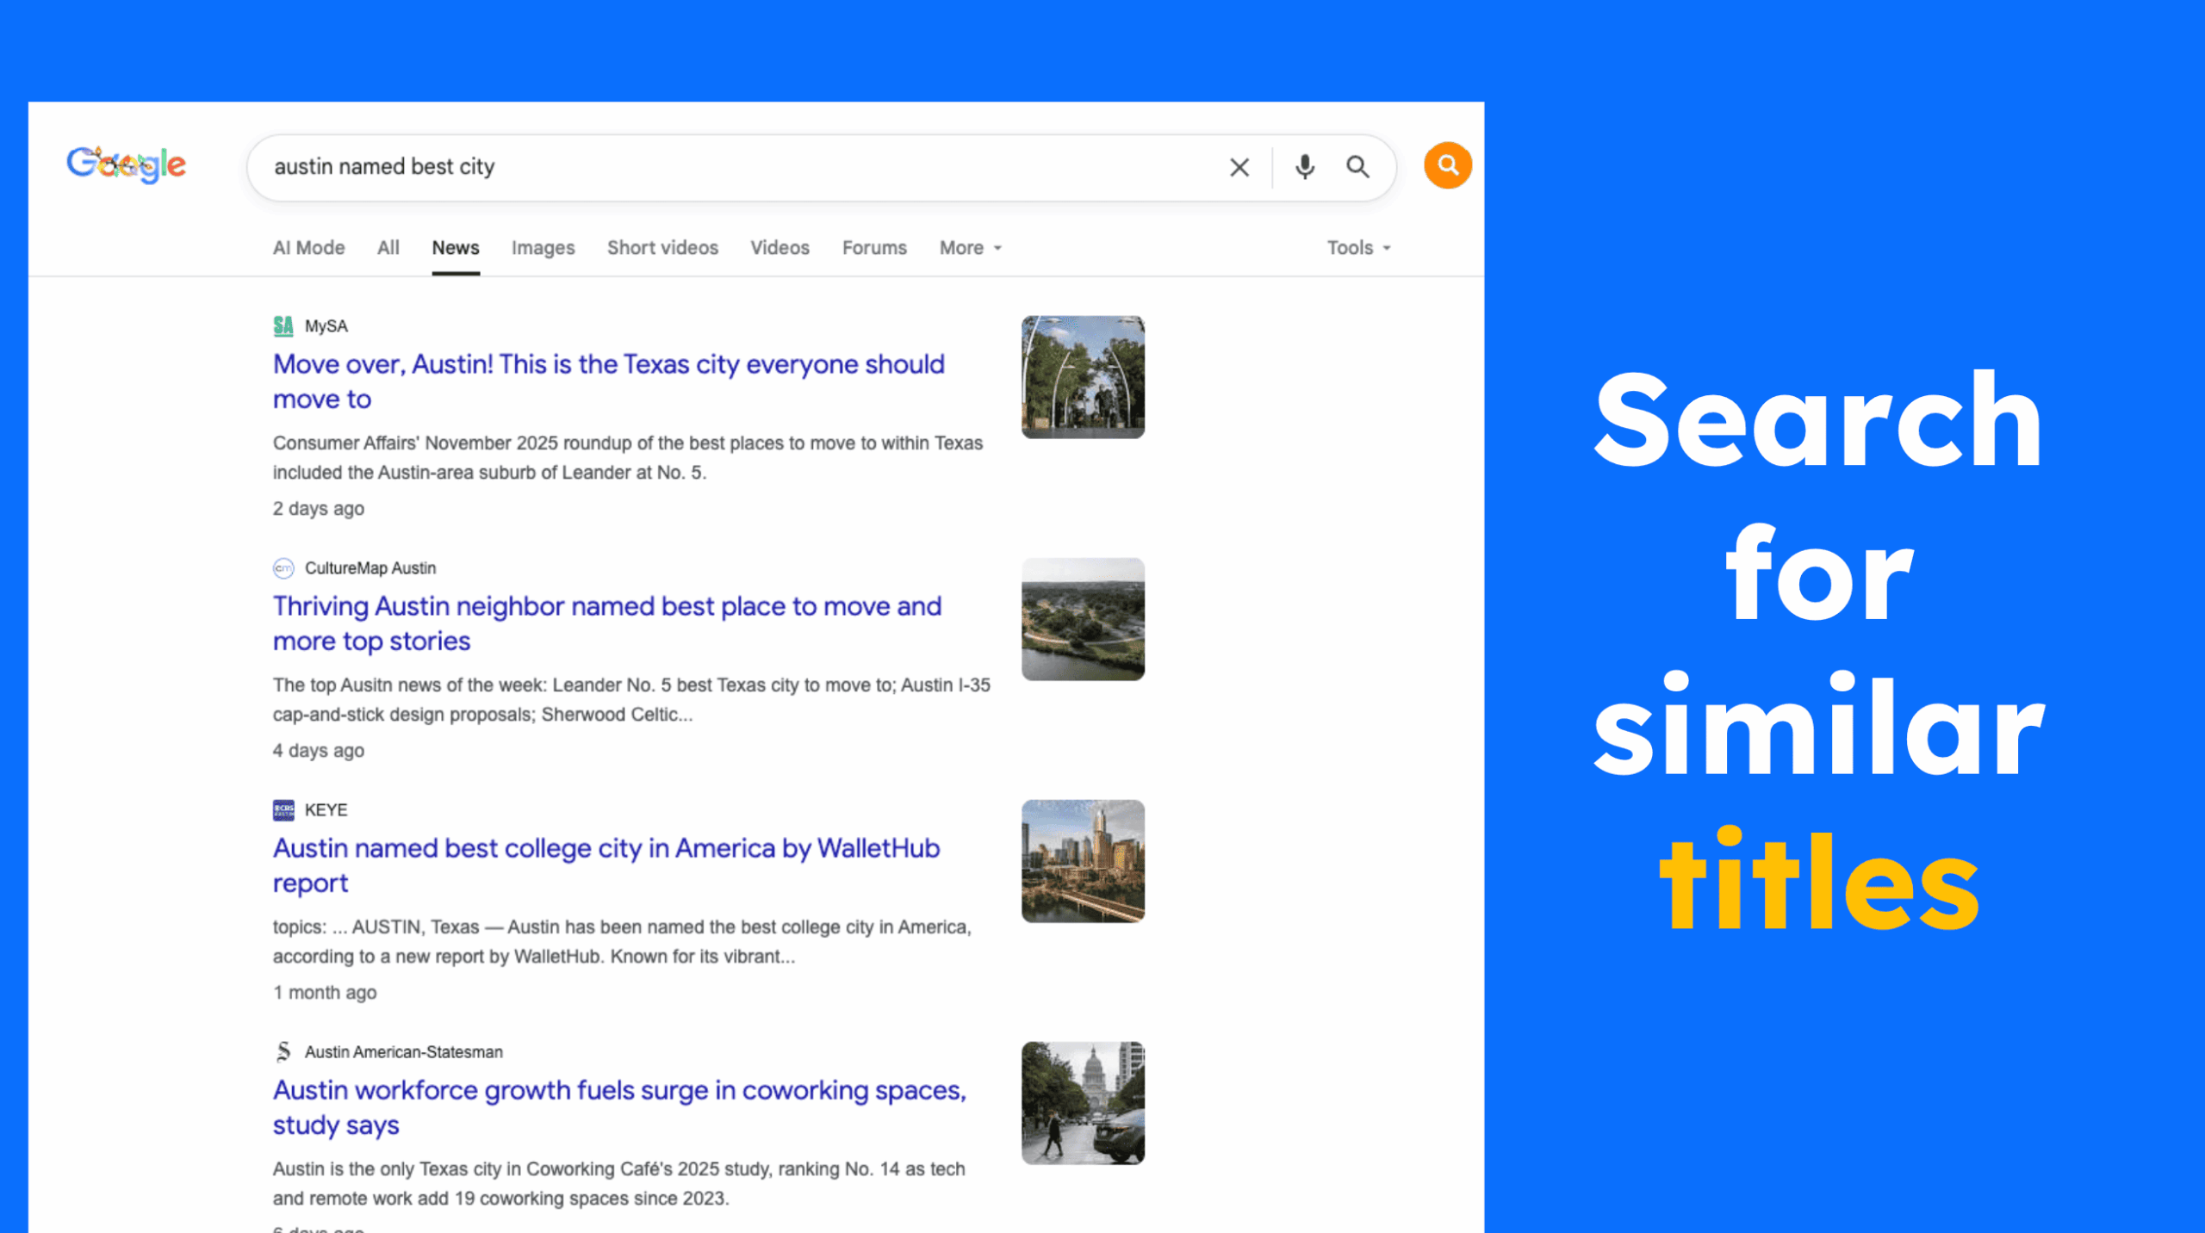Click the MySA source favicon
This screenshot has height=1233, width=2205.
click(283, 326)
